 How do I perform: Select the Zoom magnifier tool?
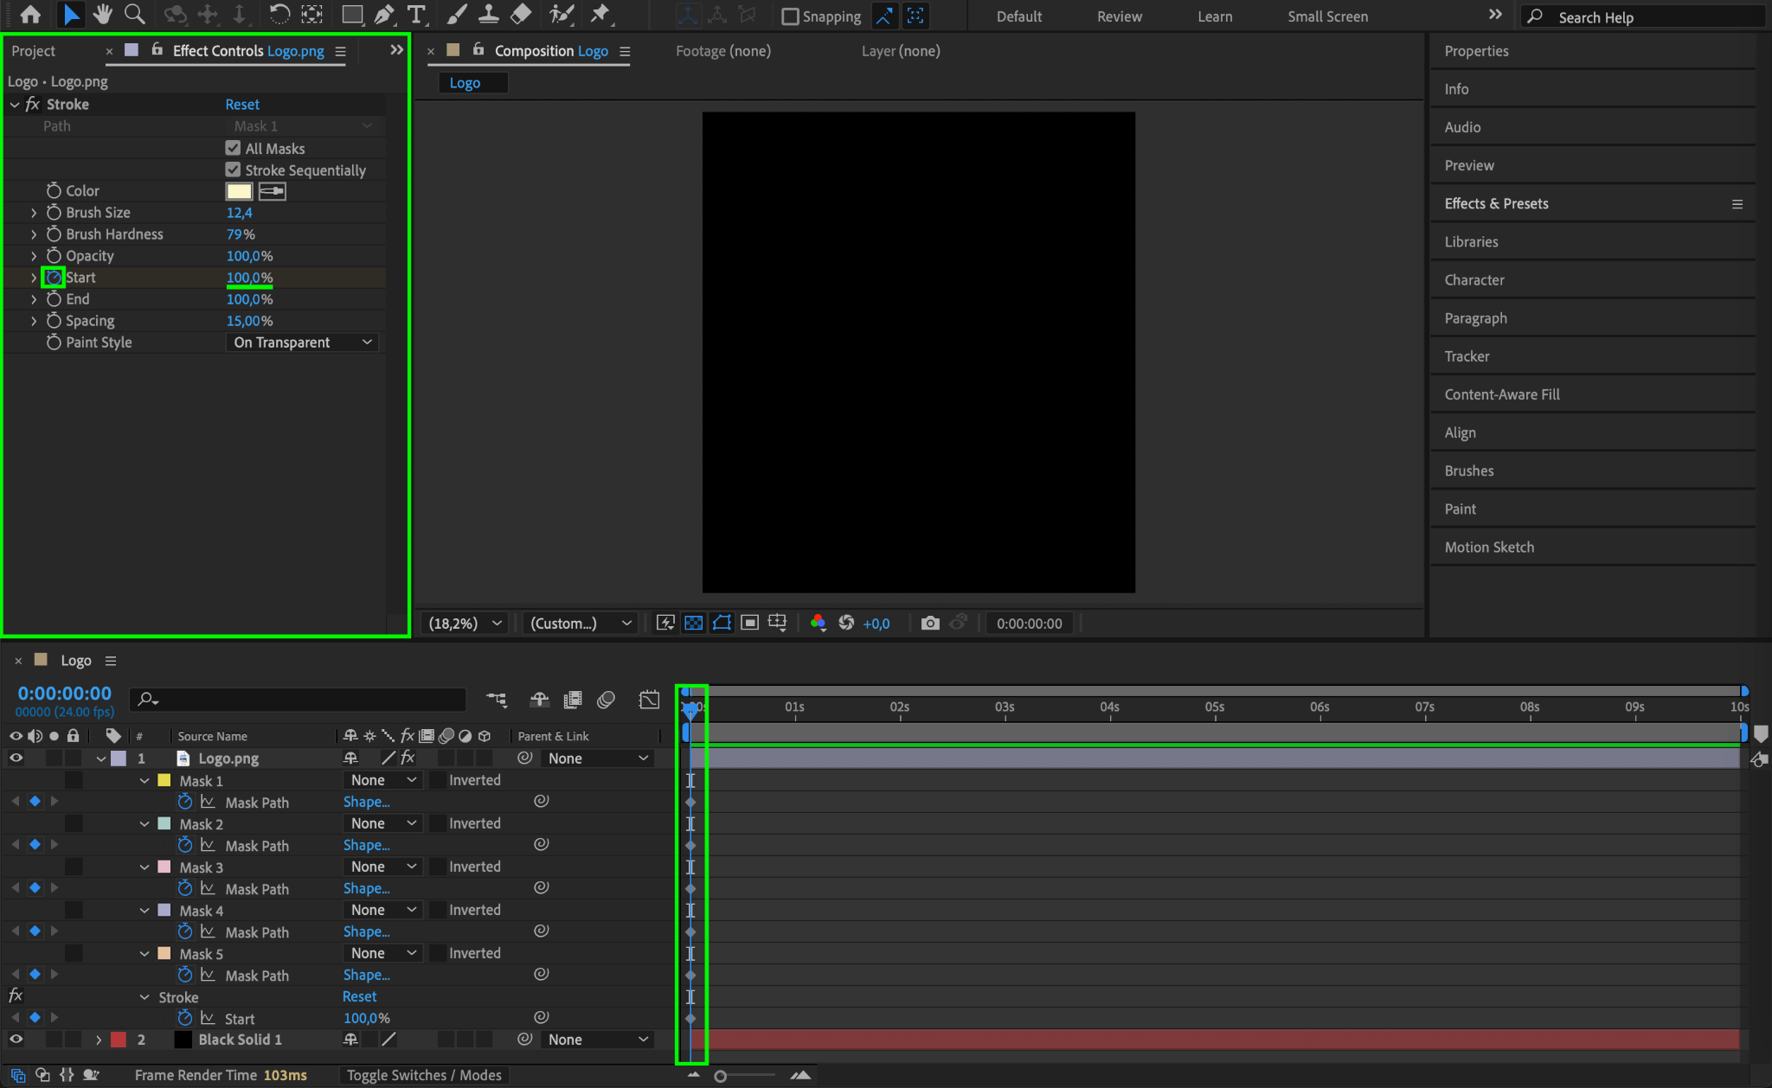pos(134,15)
